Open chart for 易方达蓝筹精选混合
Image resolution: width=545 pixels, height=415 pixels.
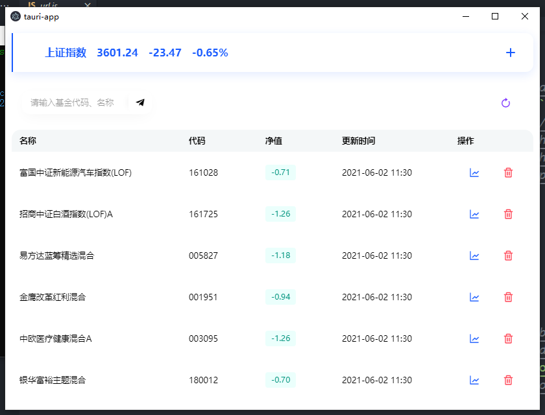coord(474,255)
